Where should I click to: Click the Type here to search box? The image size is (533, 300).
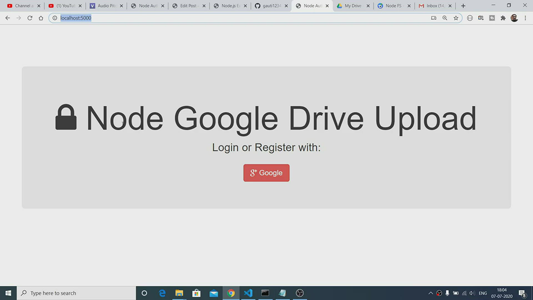(76, 293)
